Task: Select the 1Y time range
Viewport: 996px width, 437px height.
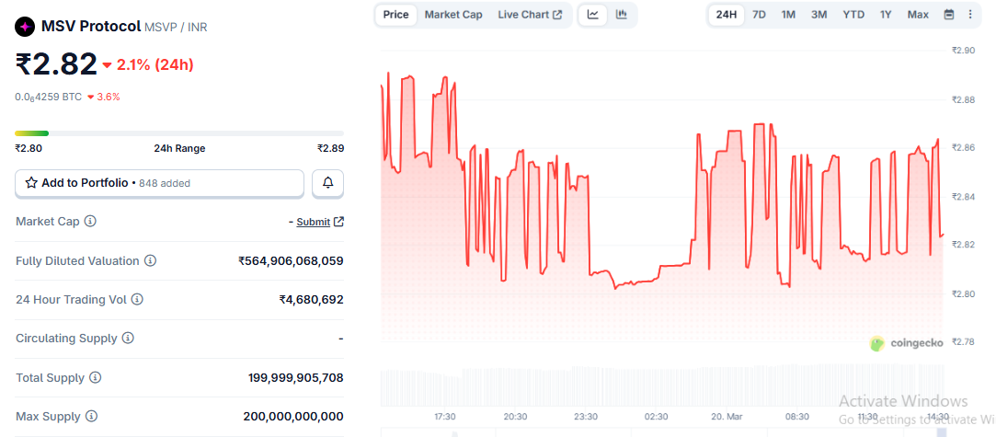Action: (887, 15)
